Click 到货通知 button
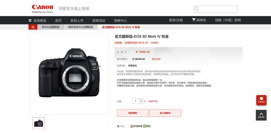Screen dimensions: 271x133 tap(132, 113)
